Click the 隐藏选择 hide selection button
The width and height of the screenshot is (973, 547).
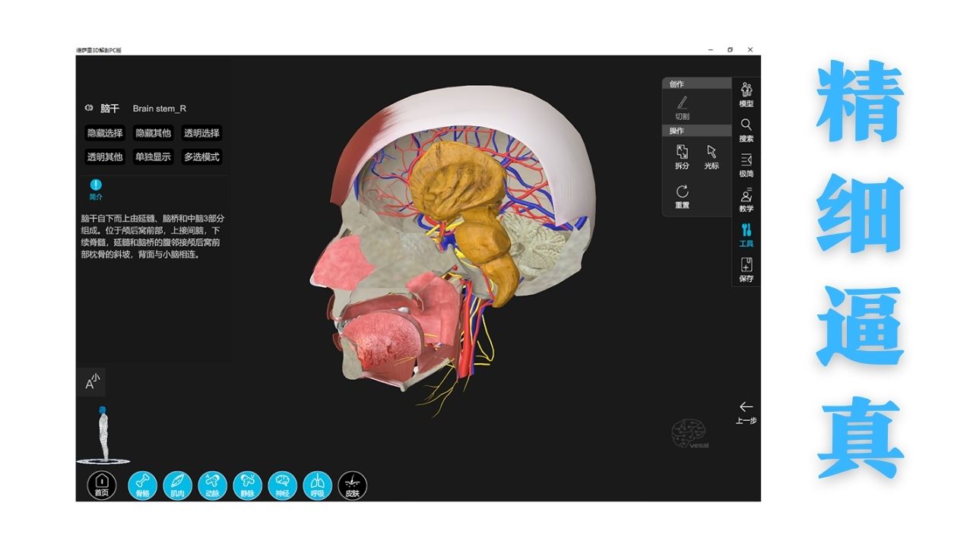click(x=105, y=133)
